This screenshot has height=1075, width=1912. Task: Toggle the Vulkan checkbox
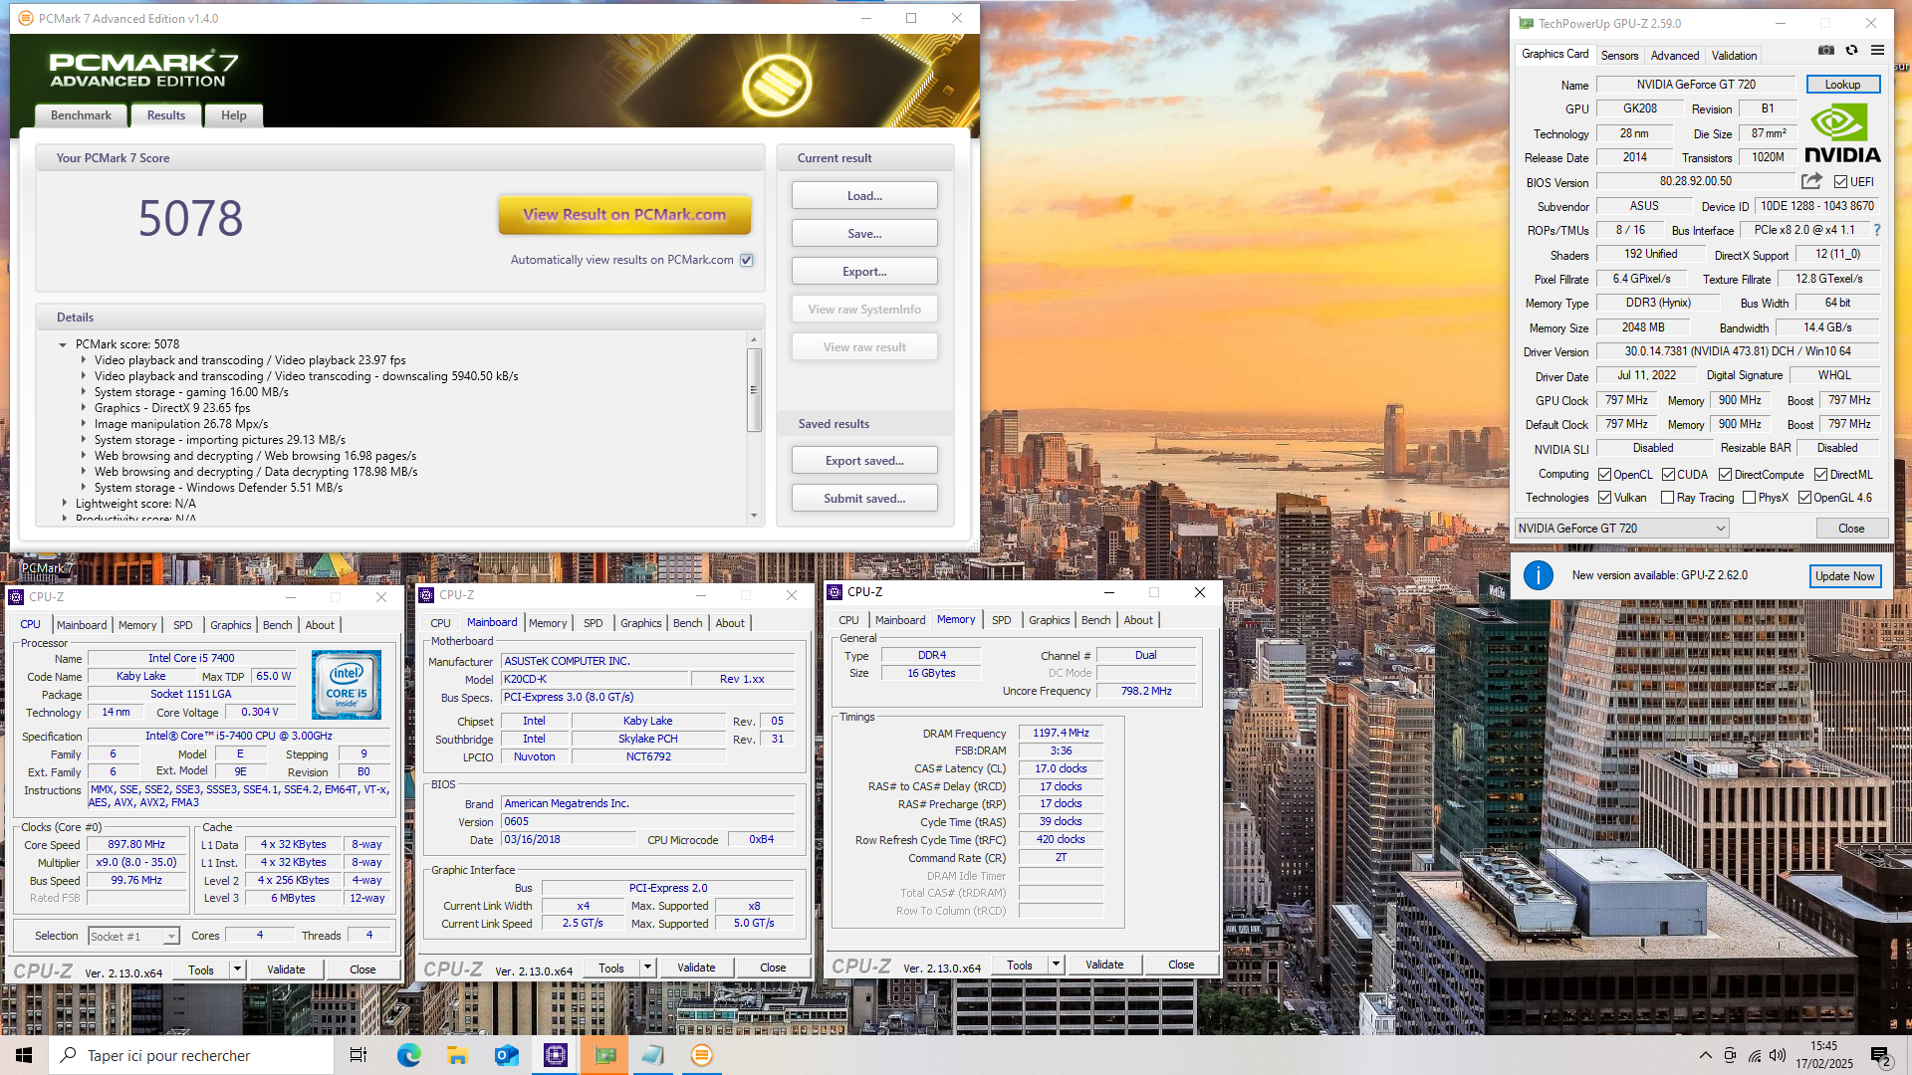(1604, 498)
